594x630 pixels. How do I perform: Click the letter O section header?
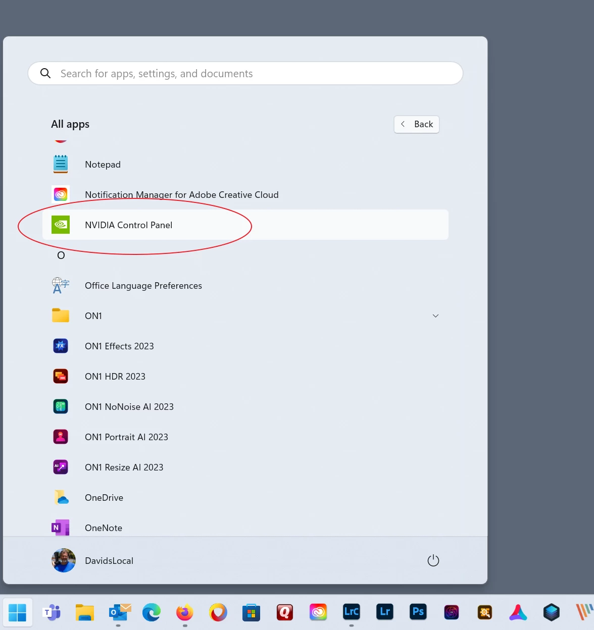(x=61, y=255)
